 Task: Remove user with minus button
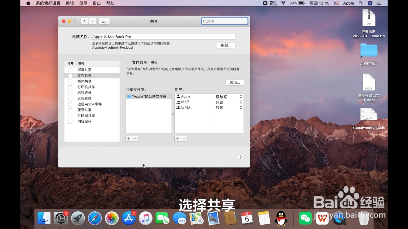pyautogui.click(x=184, y=139)
